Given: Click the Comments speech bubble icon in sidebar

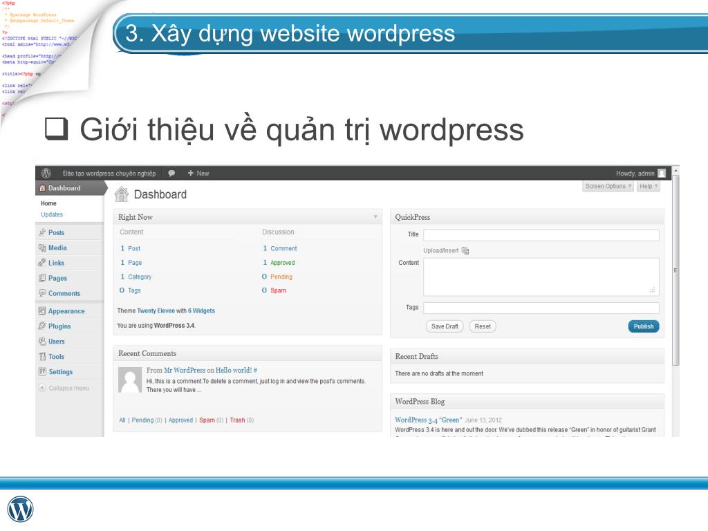Looking at the screenshot, I should click(x=42, y=293).
